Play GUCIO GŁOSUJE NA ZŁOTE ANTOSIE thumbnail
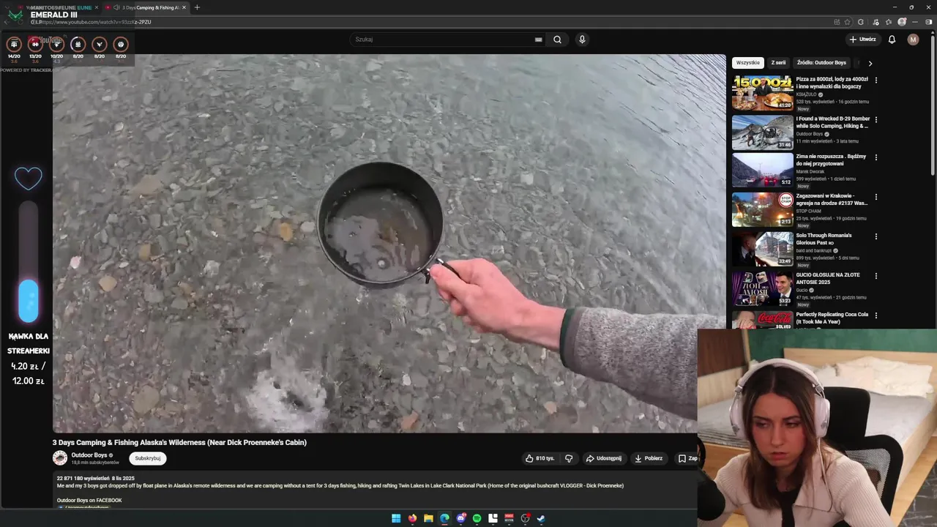Image resolution: width=937 pixels, height=527 pixels. [762, 288]
